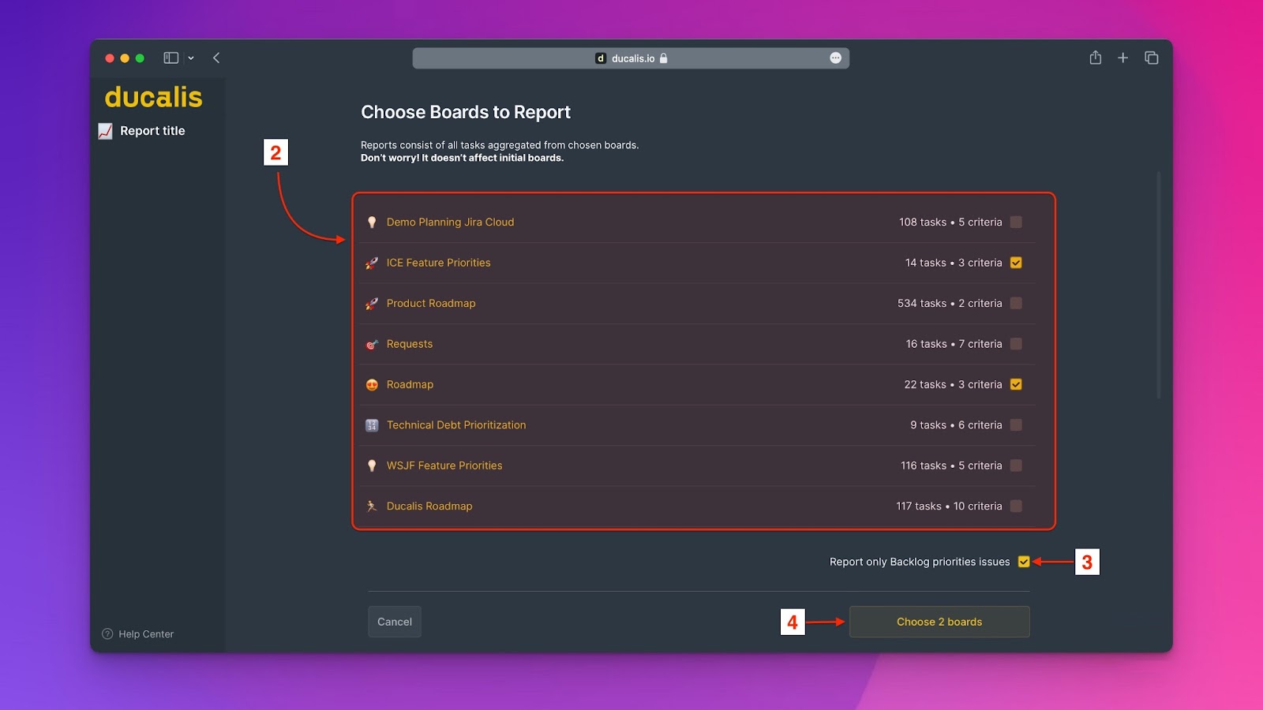This screenshot has width=1263, height=710.
Task: Click '22 tasks • 3 criteria' text
Action: [954, 385]
